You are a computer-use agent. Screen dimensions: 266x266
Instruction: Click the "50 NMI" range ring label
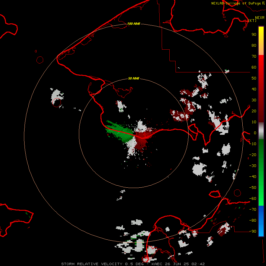coord(134,78)
